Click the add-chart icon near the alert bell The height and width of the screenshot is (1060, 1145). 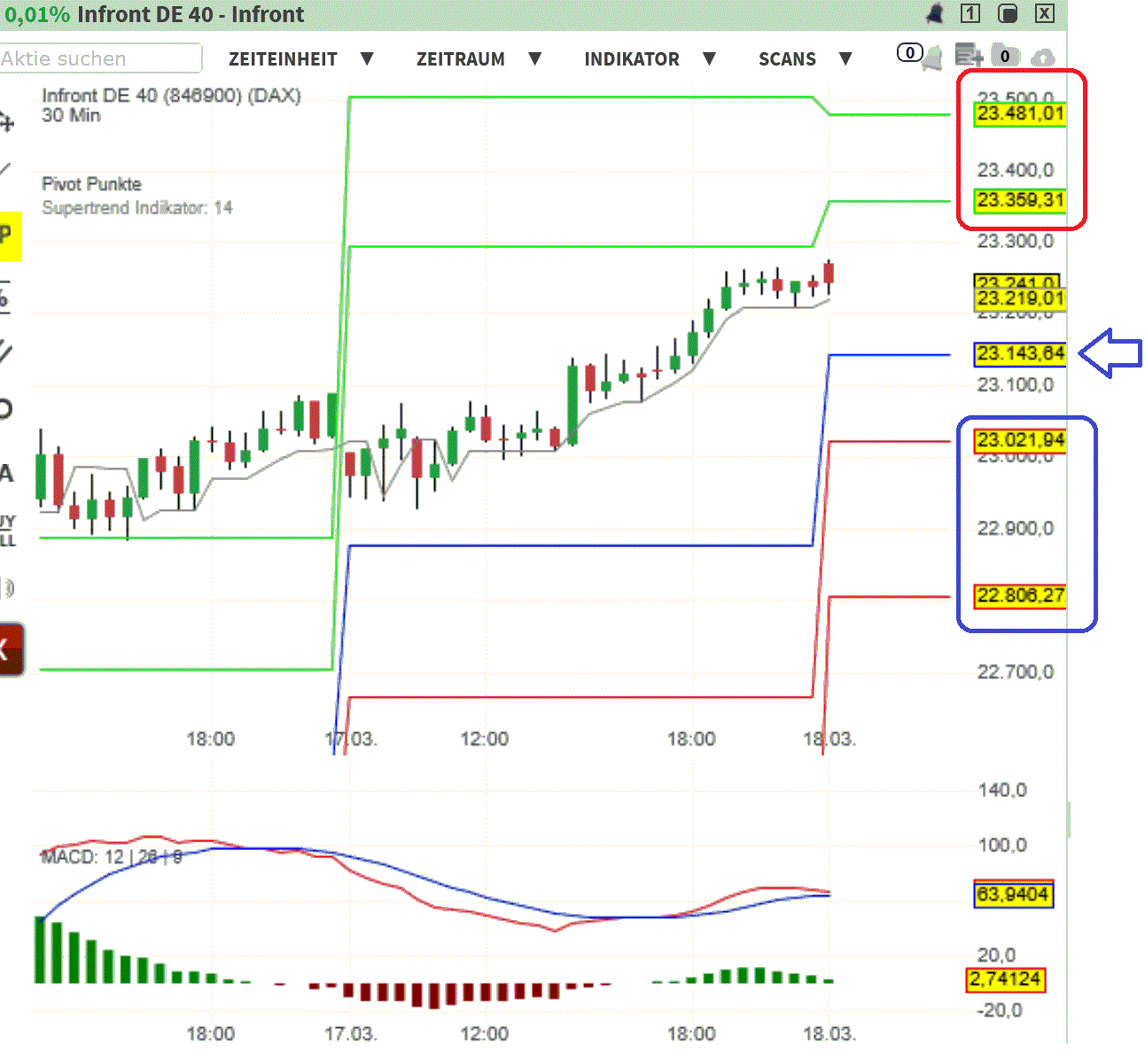(x=968, y=55)
